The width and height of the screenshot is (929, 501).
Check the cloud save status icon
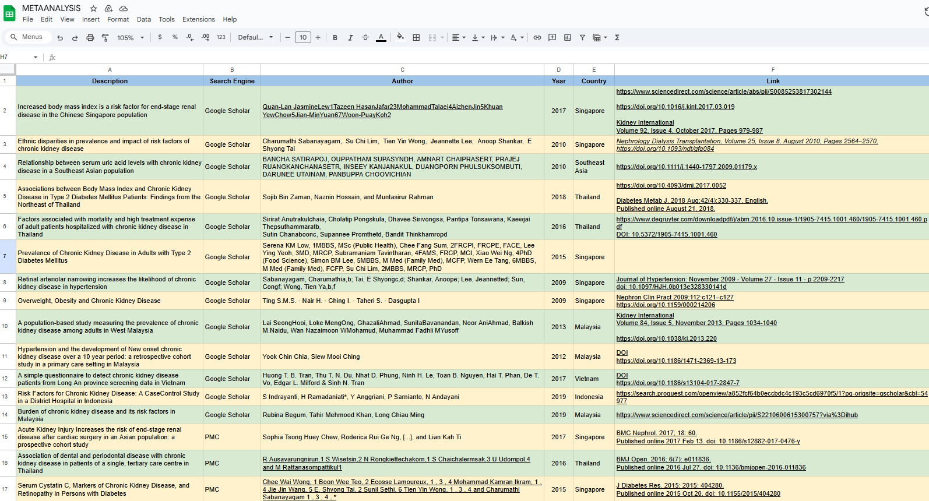(x=124, y=9)
